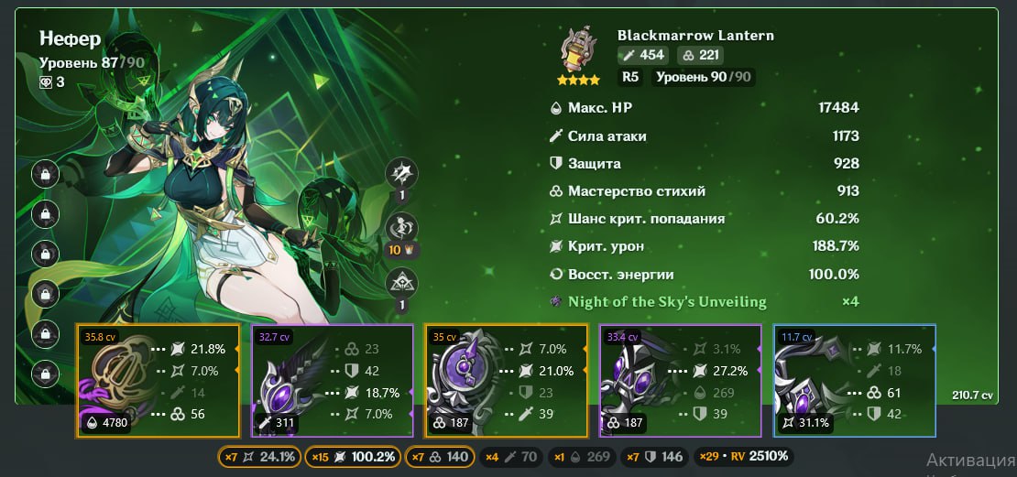Click the Blackmarrow Lantern weapon name

point(695,36)
